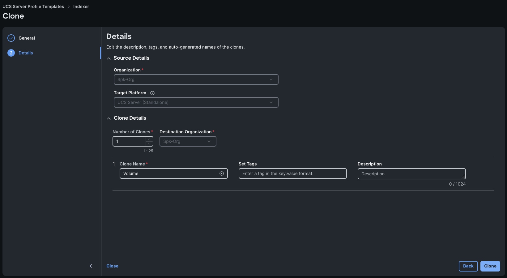Click the Description text area
The width and height of the screenshot is (507, 278).
411,174
